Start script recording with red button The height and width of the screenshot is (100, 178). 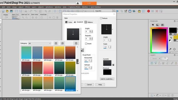pyautogui.click(x=149, y=11)
